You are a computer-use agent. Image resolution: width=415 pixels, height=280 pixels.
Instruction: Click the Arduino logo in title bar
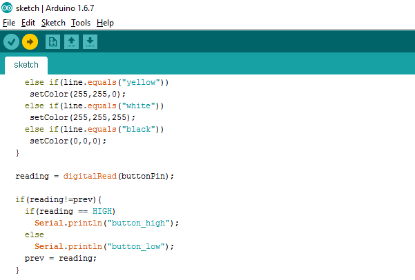pyautogui.click(x=7, y=8)
